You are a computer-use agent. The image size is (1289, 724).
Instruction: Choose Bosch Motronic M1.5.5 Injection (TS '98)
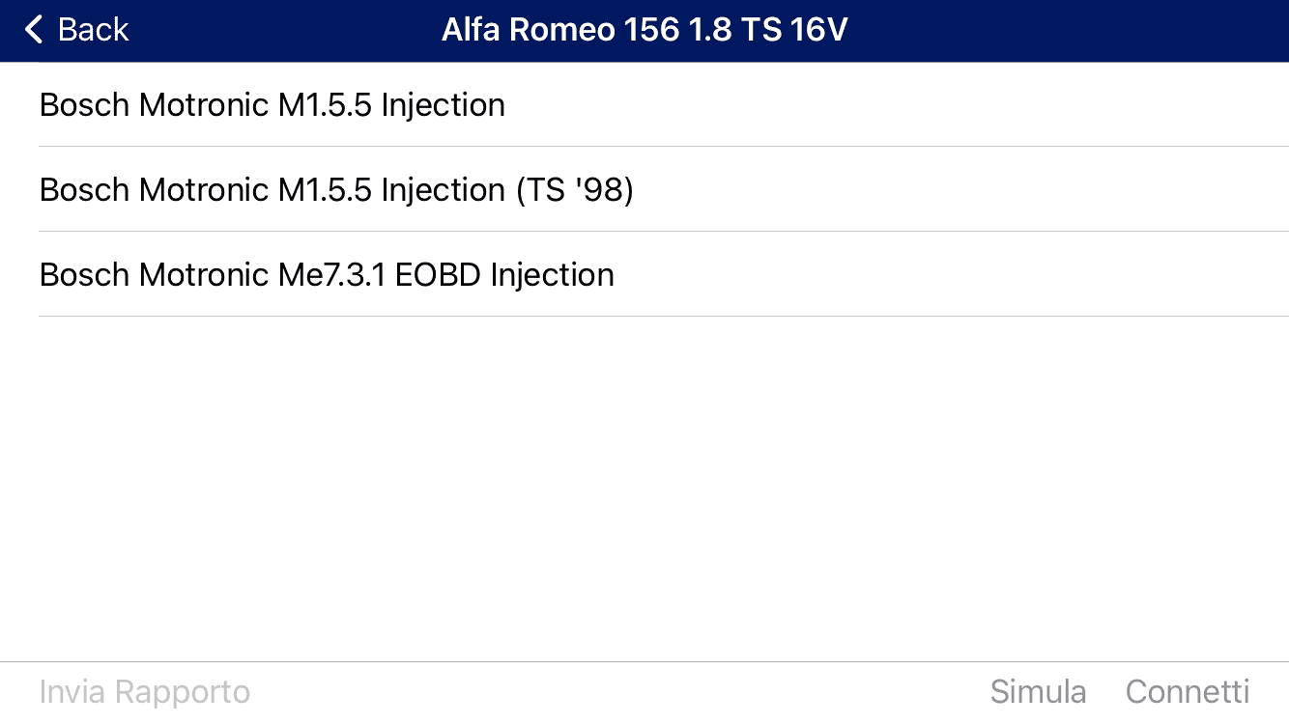[x=336, y=189]
